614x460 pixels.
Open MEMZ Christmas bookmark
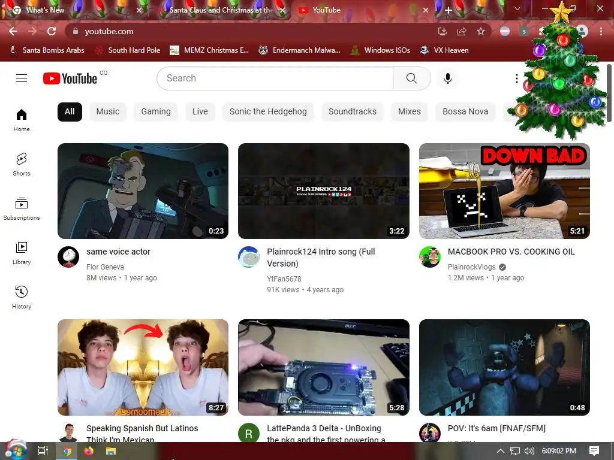point(209,50)
